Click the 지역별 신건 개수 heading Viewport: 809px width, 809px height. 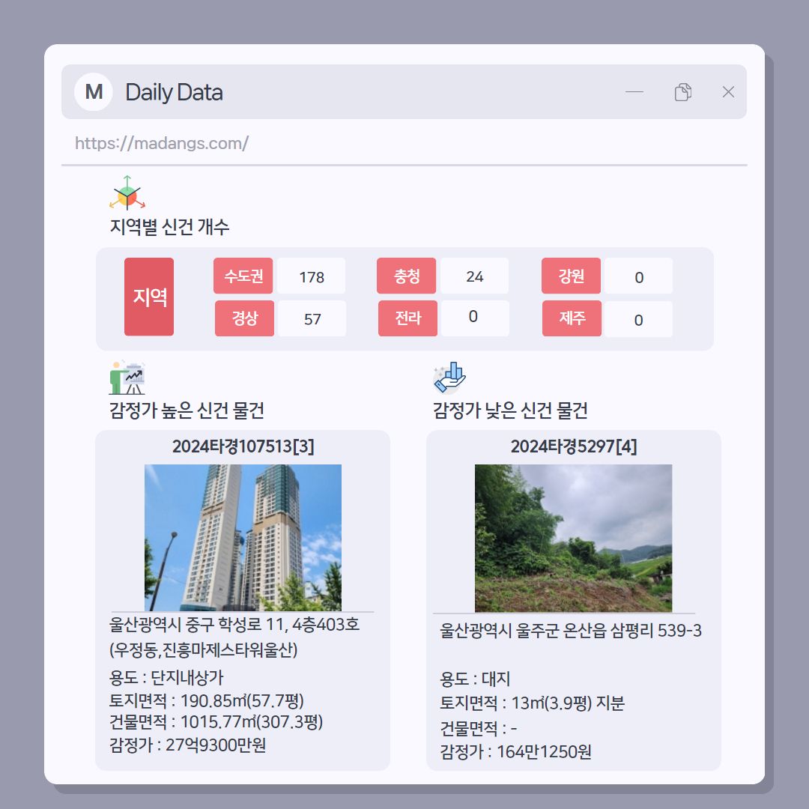(169, 226)
